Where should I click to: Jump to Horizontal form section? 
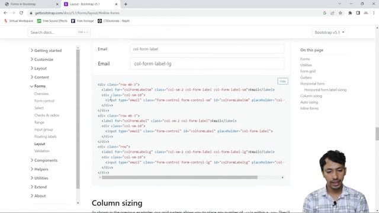[313, 84]
